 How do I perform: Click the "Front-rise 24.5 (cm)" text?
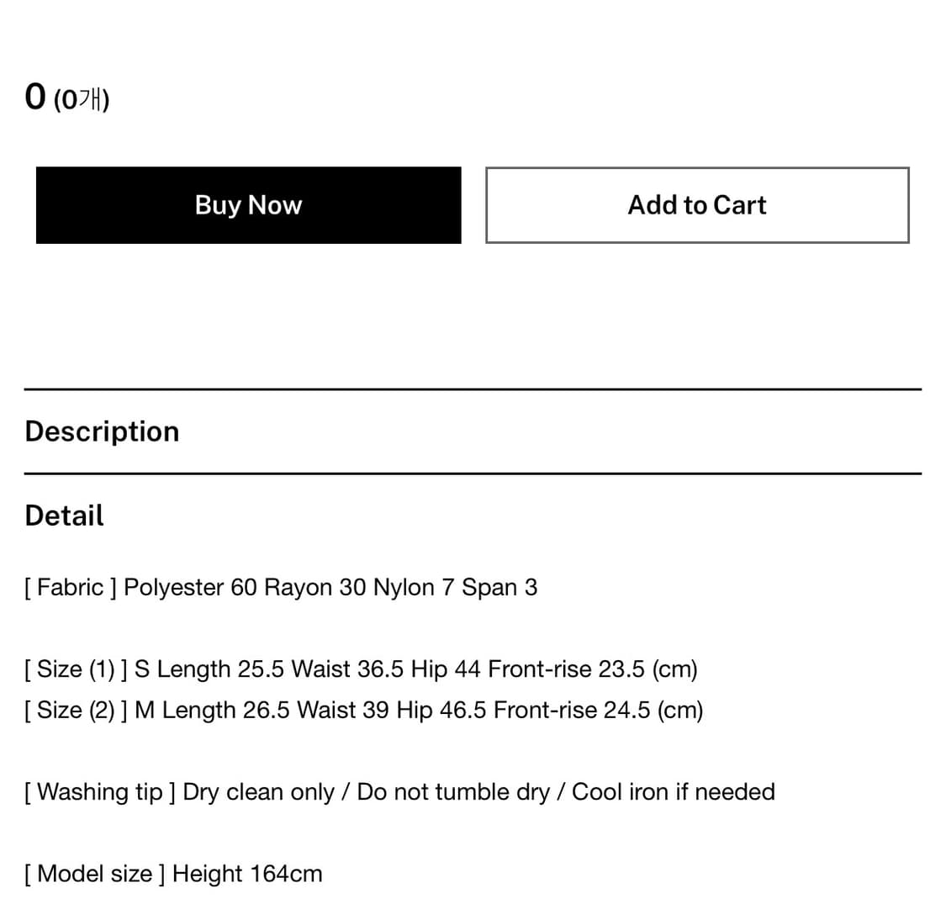click(x=598, y=711)
